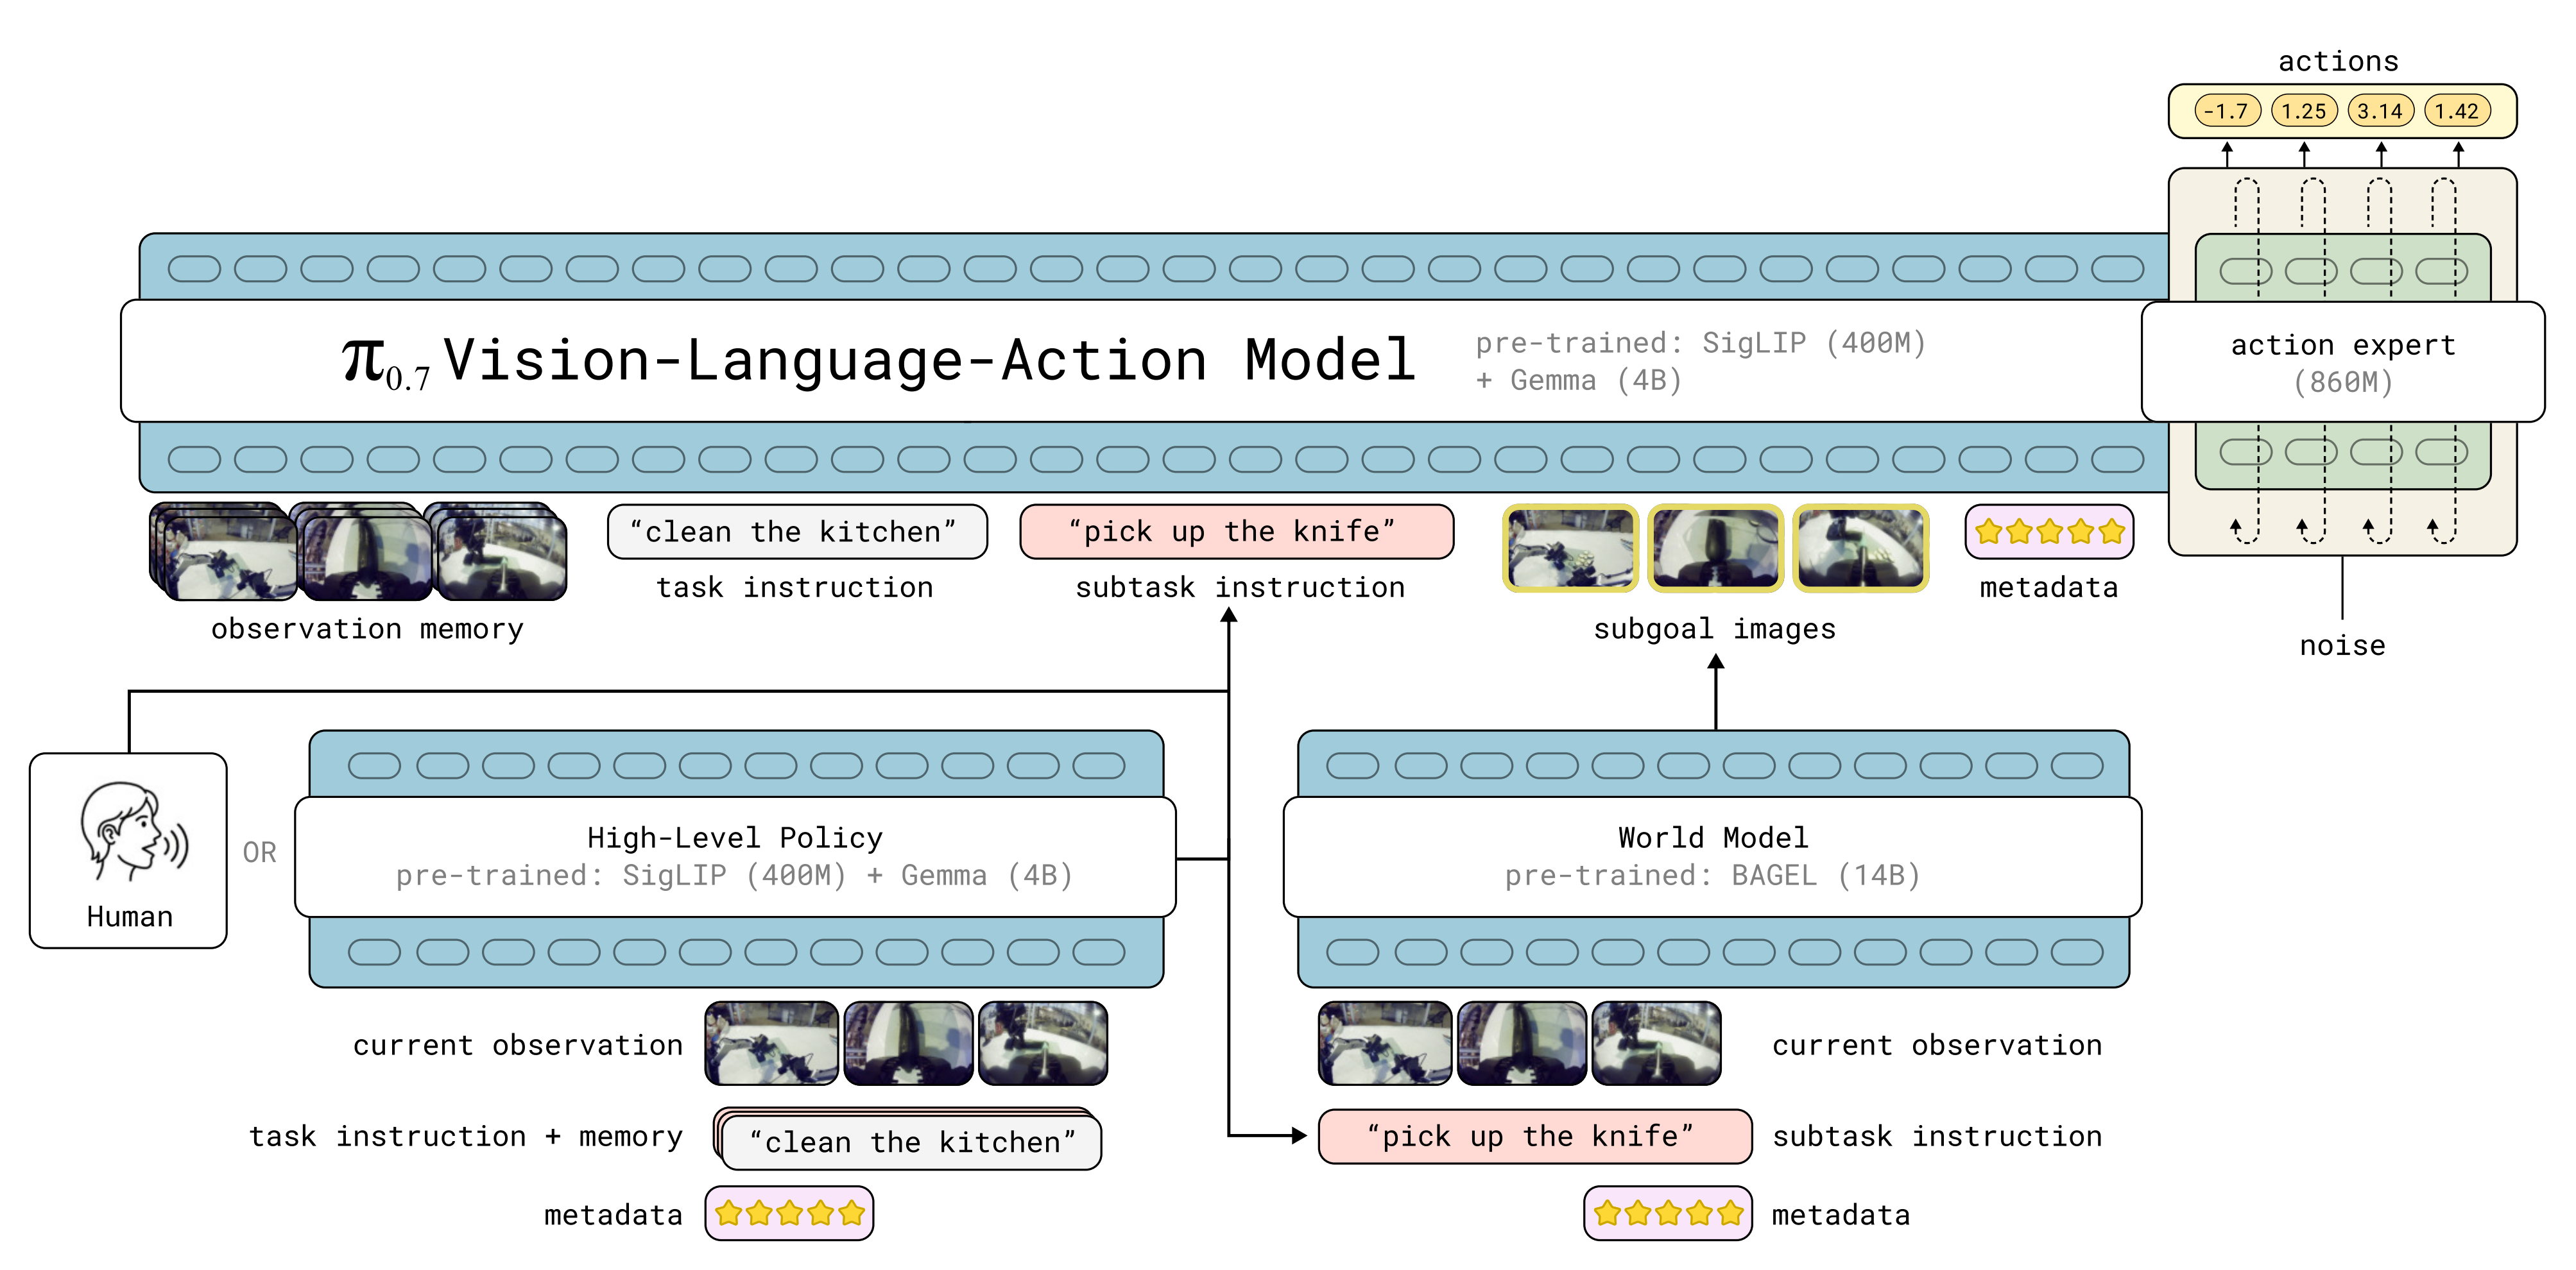Click the star rating under World Model
The height and width of the screenshot is (1270, 2576).
pyautogui.click(x=1667, y=1213)
